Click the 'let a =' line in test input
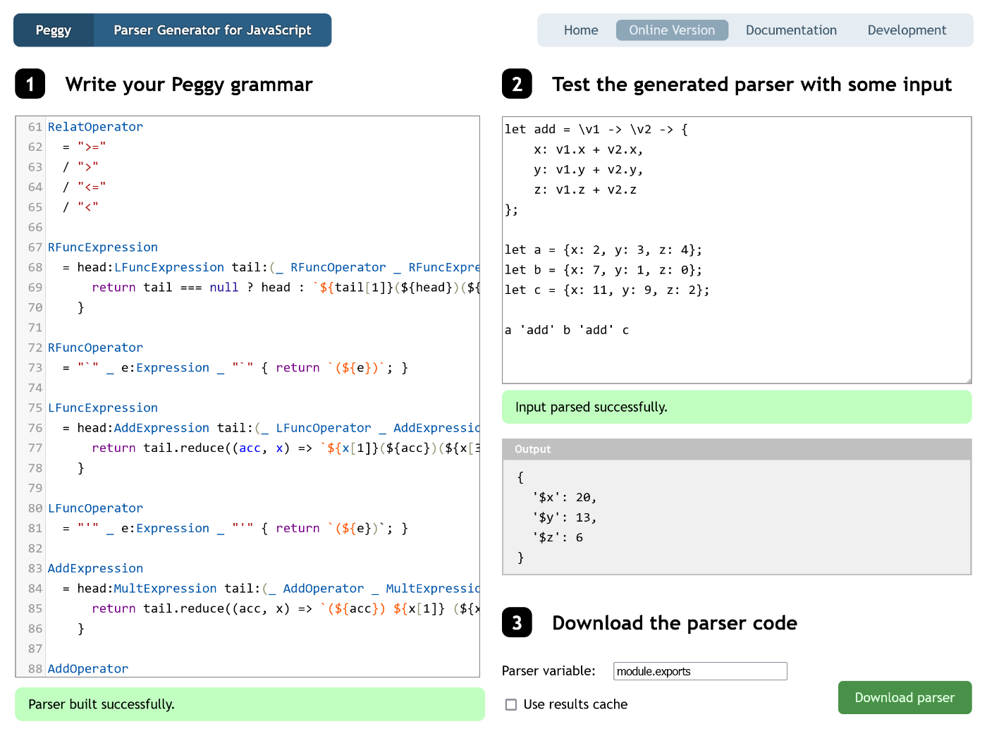The image size is (987, 736). (x=603, y=250)
